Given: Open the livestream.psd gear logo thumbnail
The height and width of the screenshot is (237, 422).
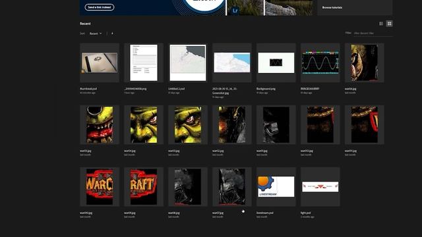Looking at the screenshot, I should 276,187.
